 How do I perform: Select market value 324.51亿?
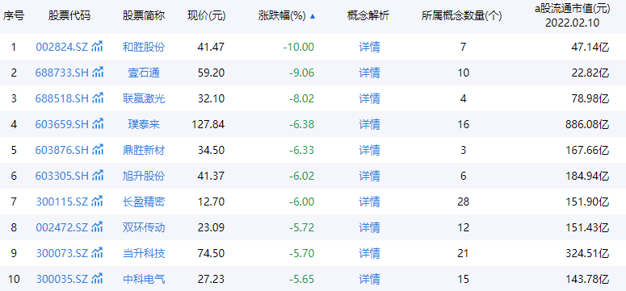[x=586, y=254]
